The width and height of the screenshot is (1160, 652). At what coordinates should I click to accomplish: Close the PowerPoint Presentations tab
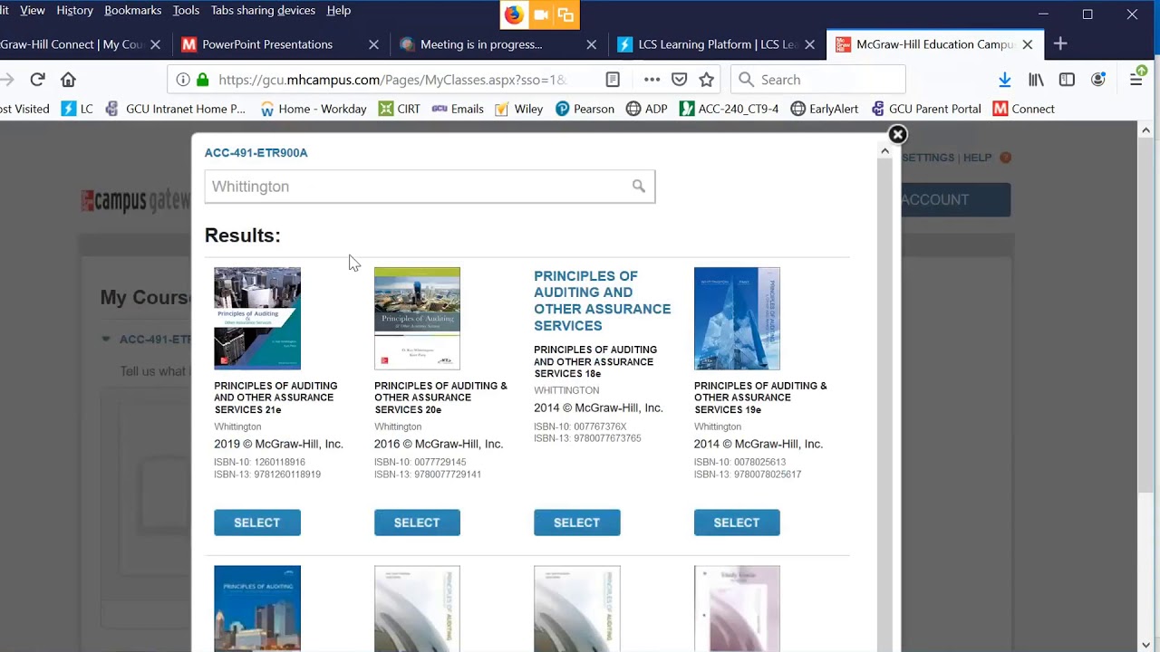(x=373, y=44)
